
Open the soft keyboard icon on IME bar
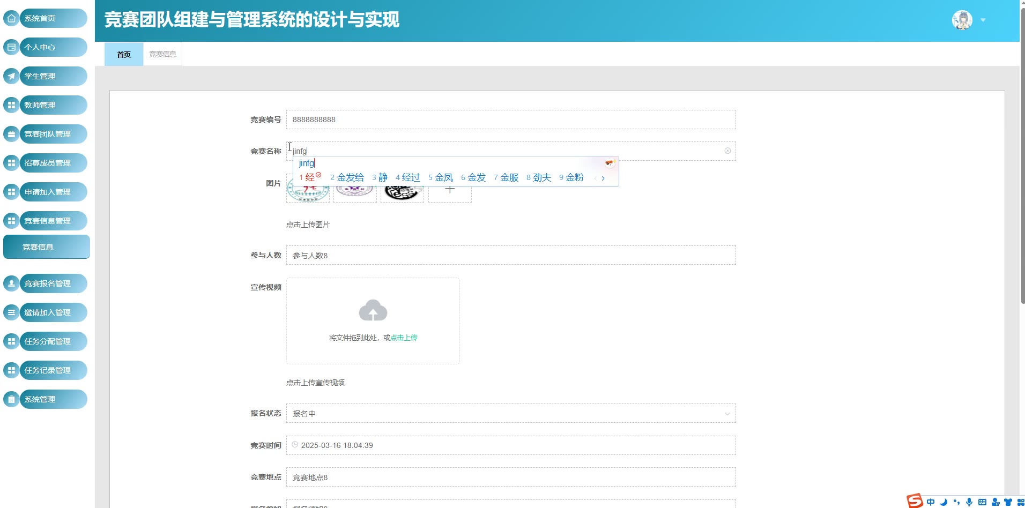pyautogui.click(x=982, y=502)
